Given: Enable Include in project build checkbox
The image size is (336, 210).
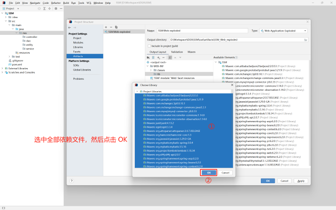Looking at the screenshot, I should (x=149, y=46).
